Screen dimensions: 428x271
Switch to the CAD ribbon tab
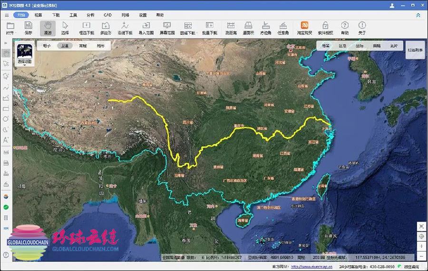pyautogui.click(x=107, y=15)
